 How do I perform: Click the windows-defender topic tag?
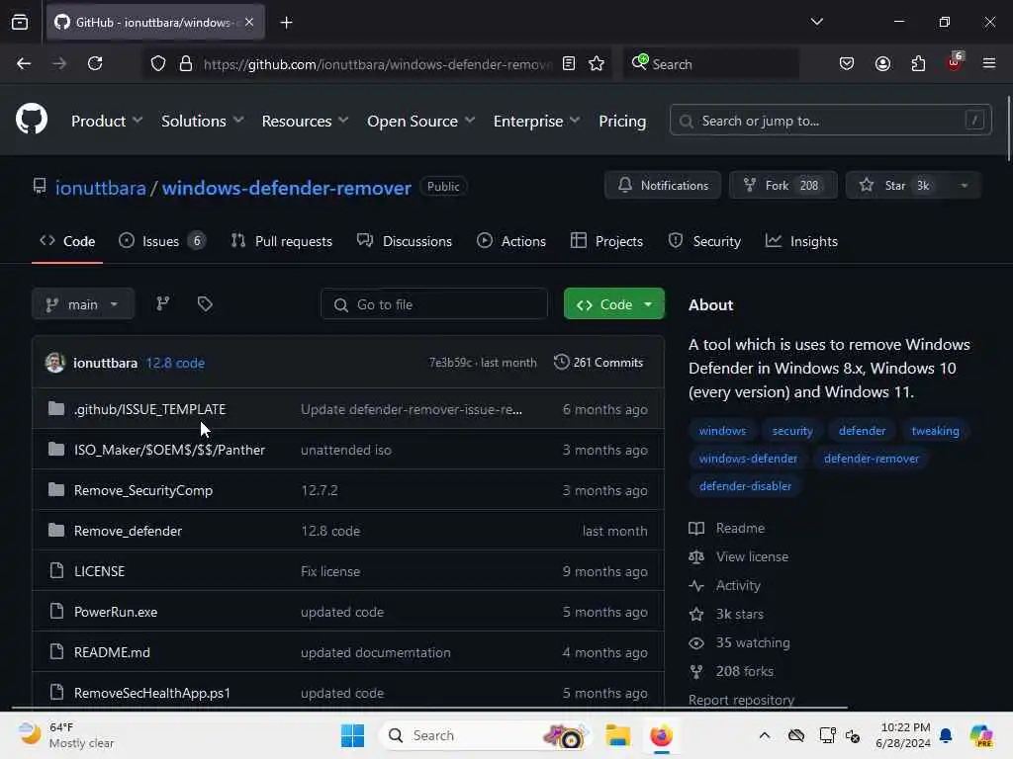(748, 459)
